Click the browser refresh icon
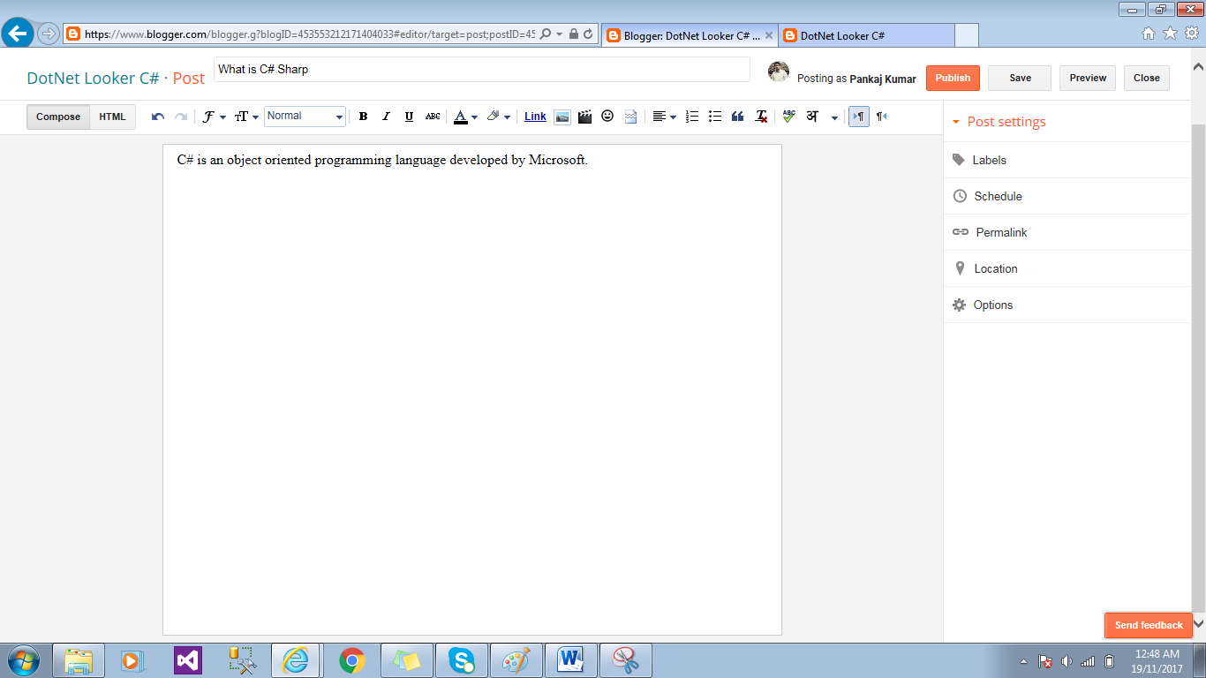The width and height of the screenshot is (1206, 678). click(x=589, y=34)
